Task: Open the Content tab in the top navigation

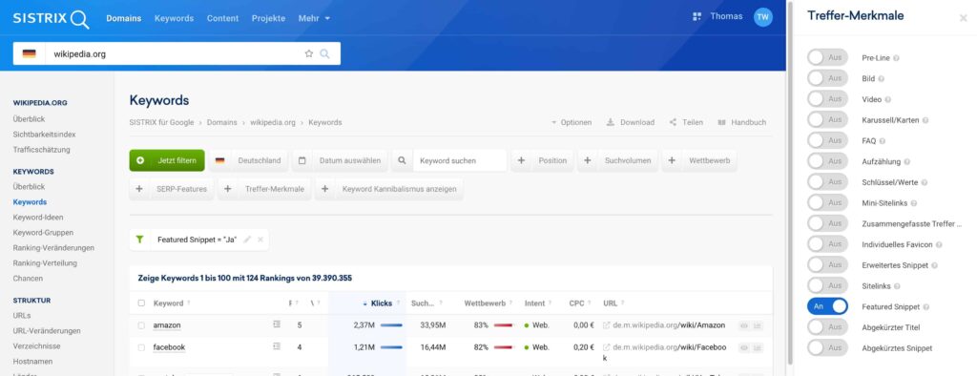Action: (x=222, y=18)
